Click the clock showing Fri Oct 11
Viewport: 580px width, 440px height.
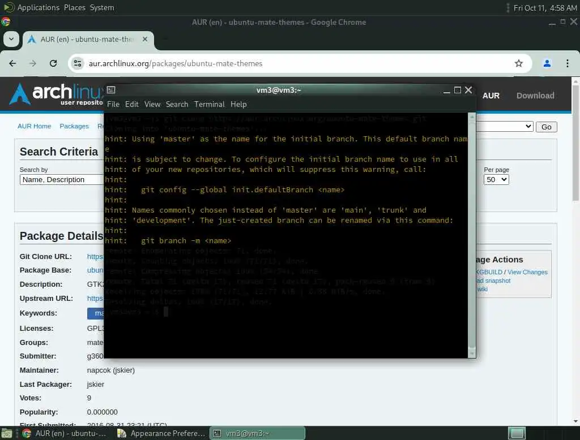pos(545,8)
